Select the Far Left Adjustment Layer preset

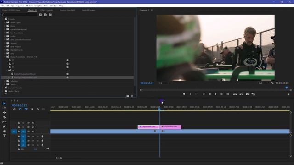[x=25, y=74]
